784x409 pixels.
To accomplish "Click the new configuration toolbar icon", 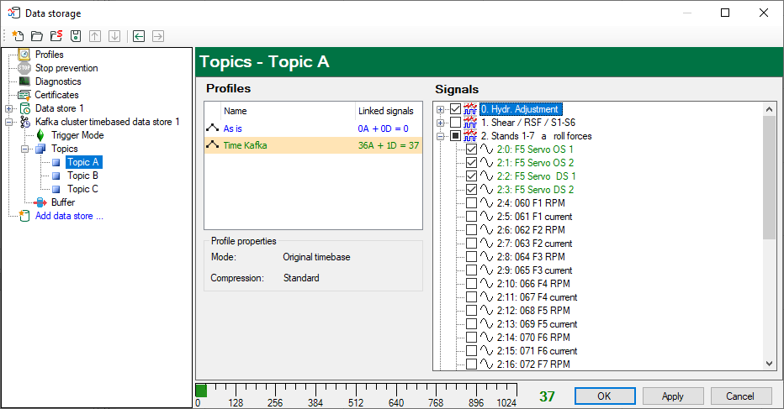I will [16, 36].
